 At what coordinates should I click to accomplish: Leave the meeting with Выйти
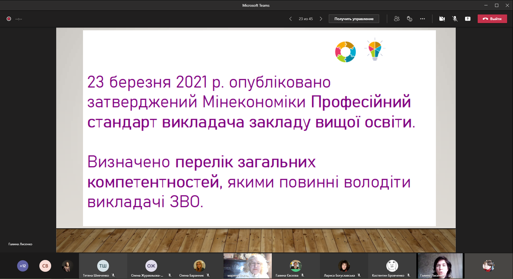pos(492,19)
